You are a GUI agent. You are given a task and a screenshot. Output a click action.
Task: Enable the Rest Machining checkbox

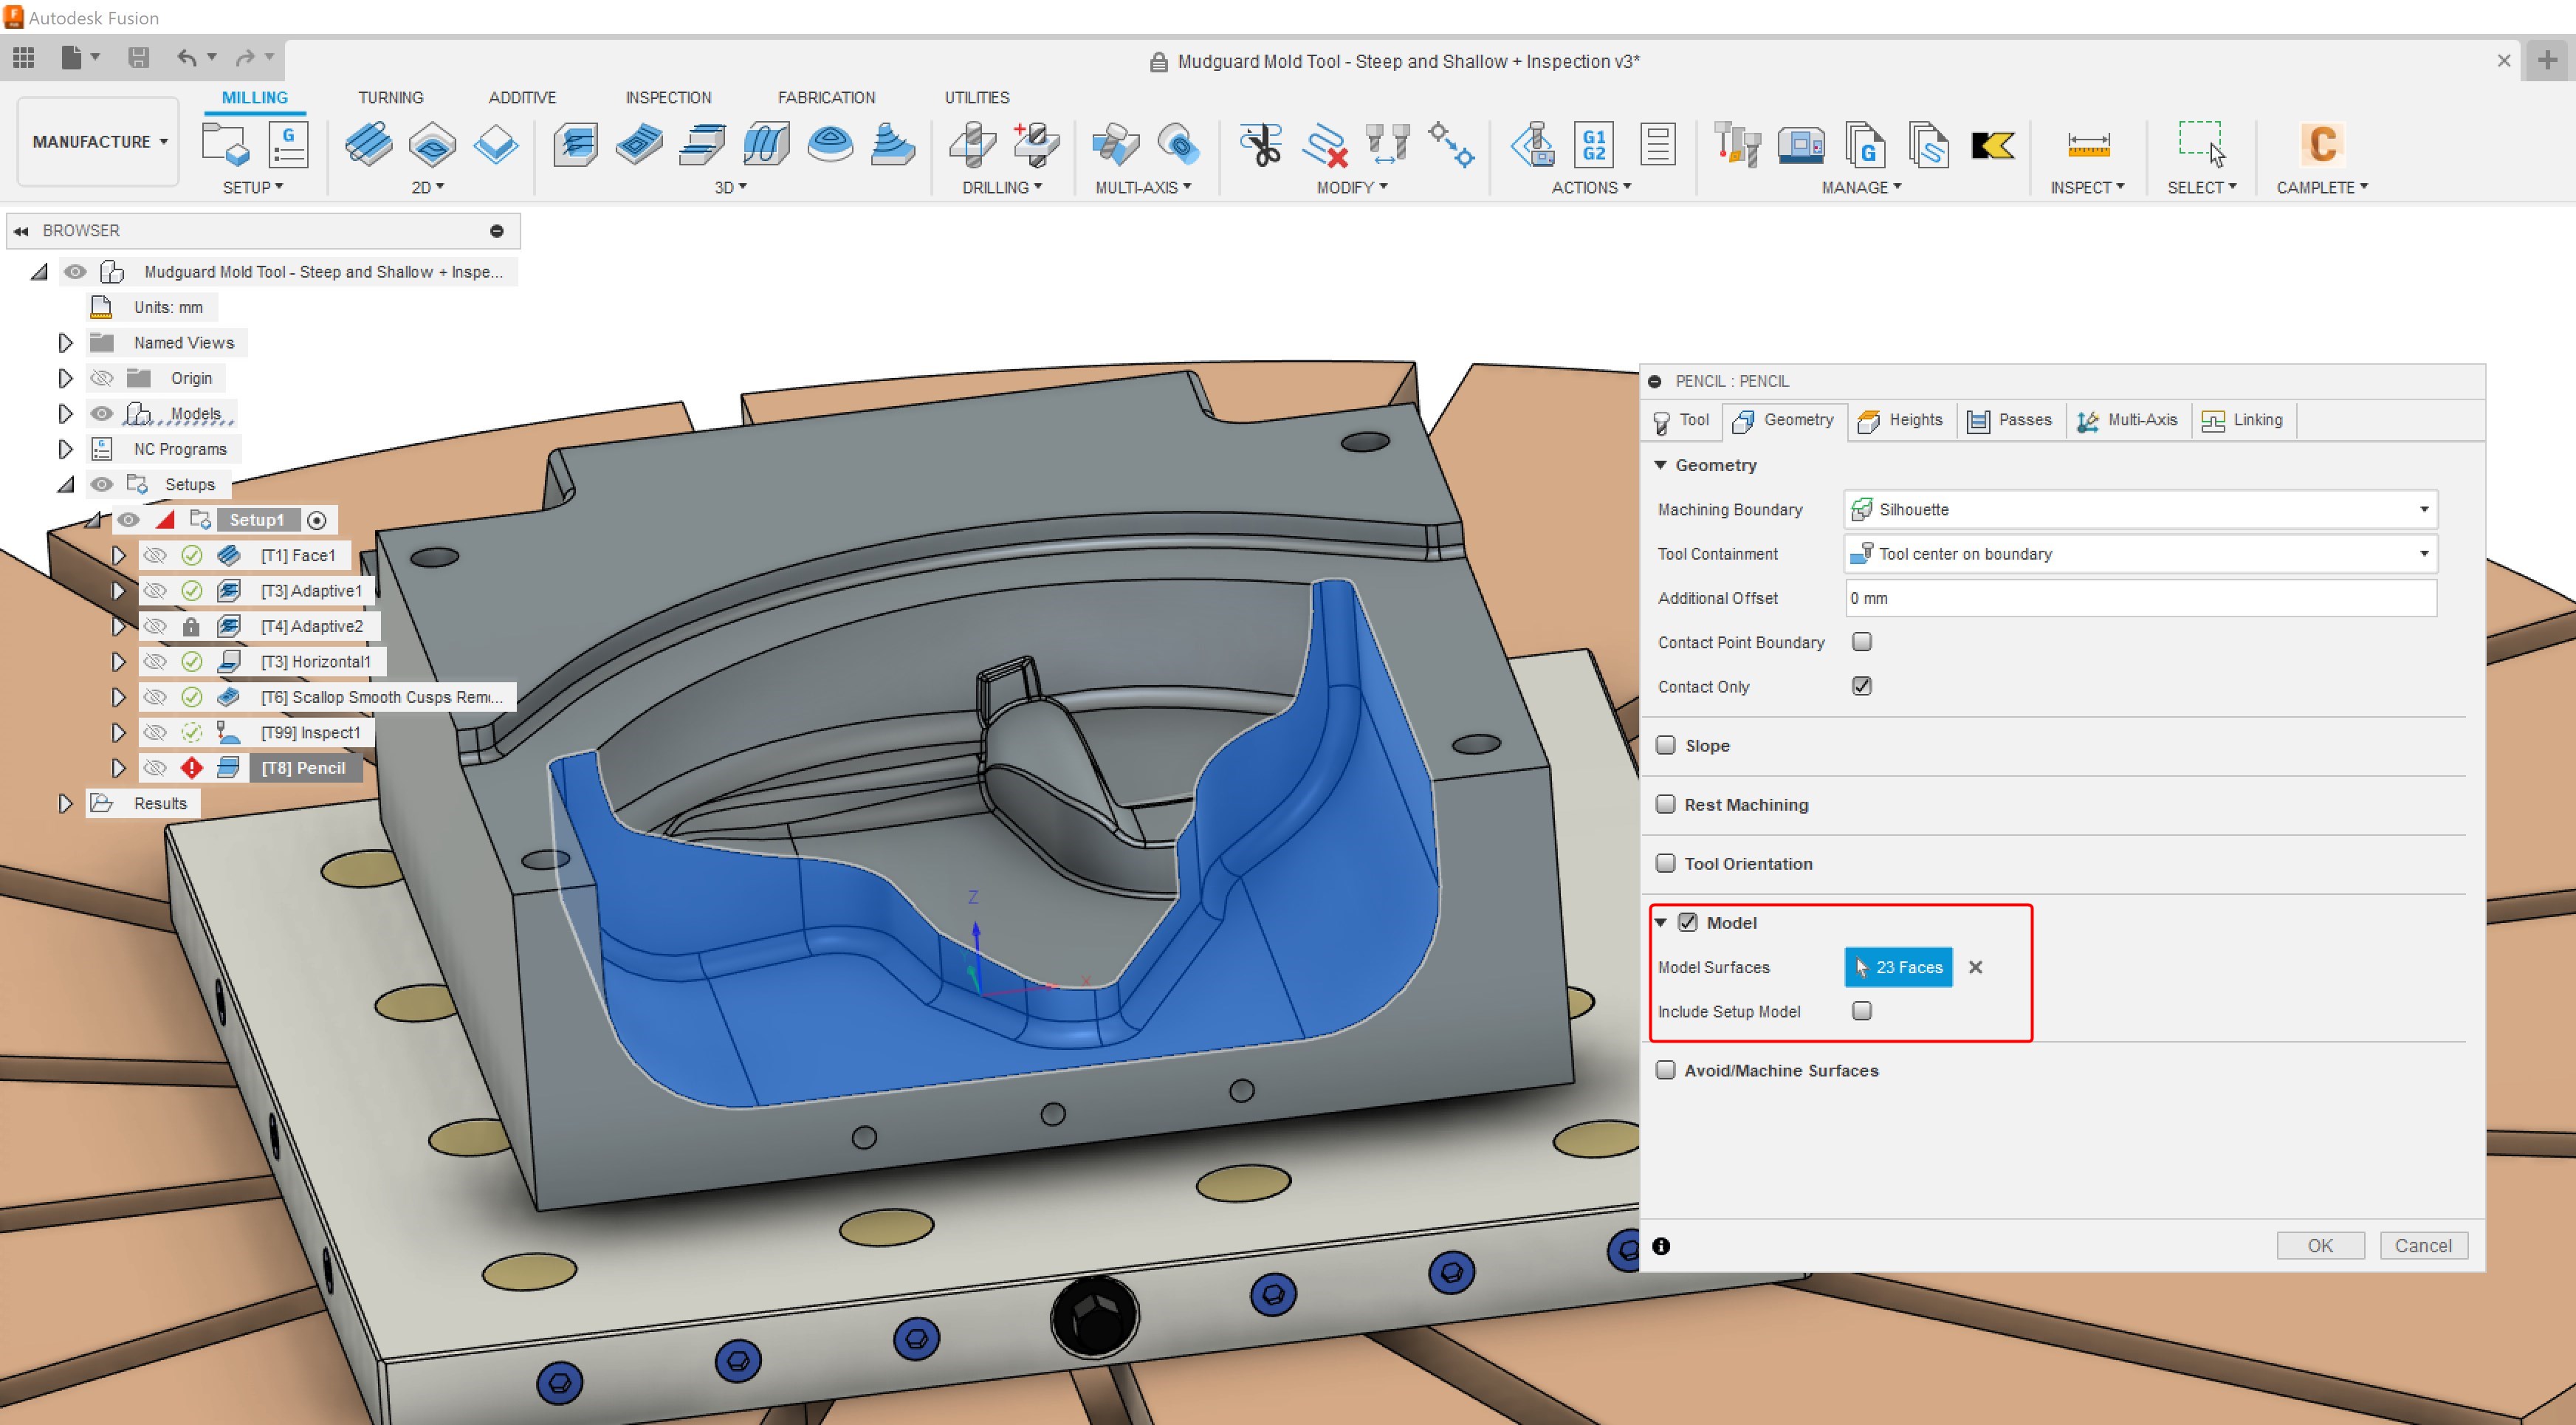[1666, 804]
